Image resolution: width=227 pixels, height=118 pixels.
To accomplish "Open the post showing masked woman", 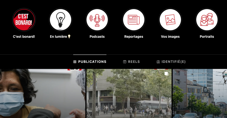I will [43, 93].
